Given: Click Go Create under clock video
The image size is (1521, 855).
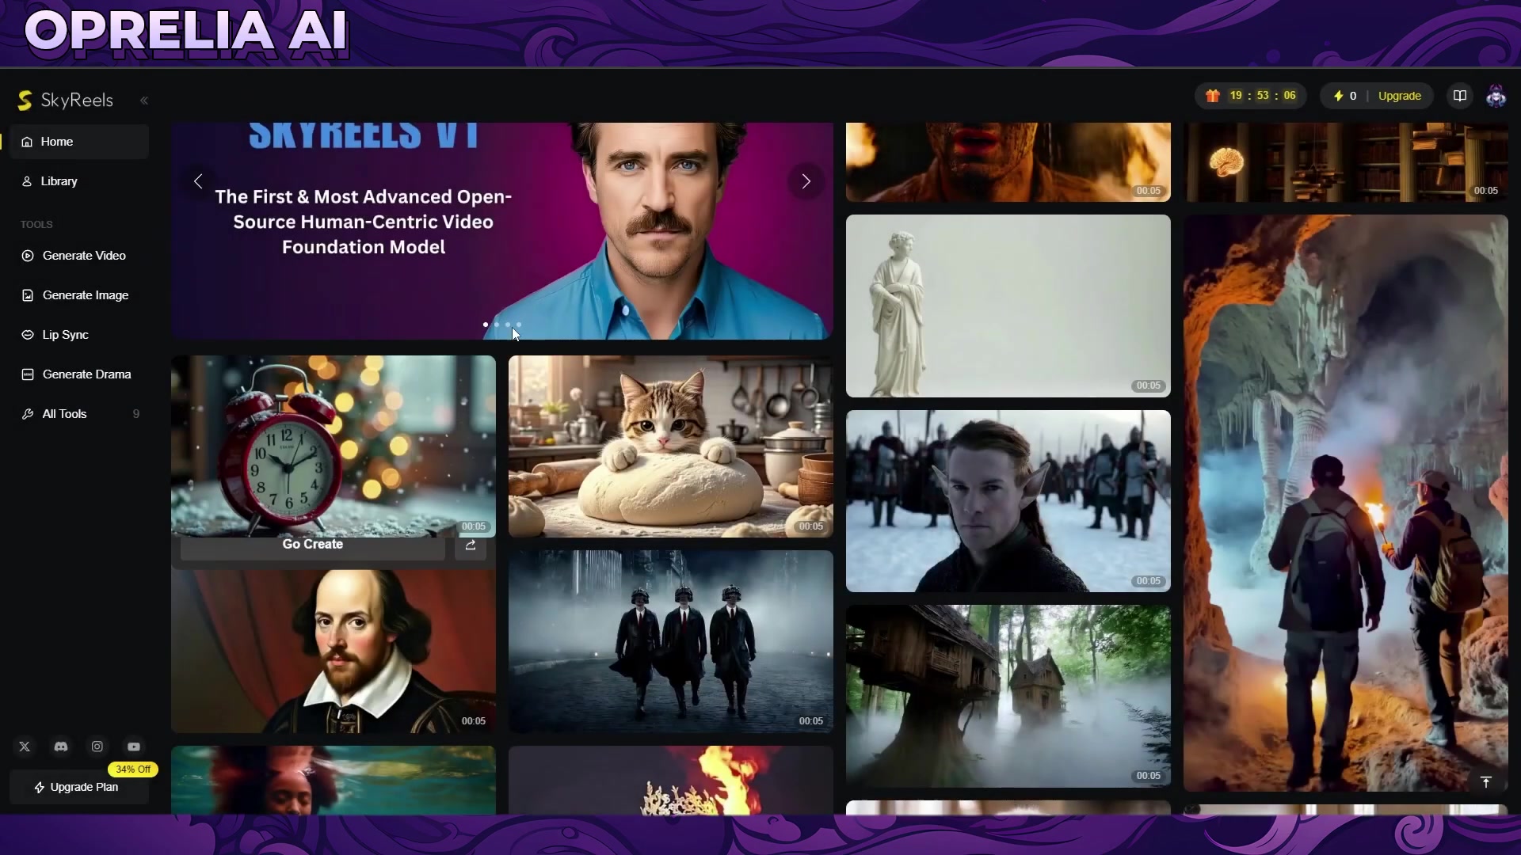Looking at the screenshot, I should point(313,545).
